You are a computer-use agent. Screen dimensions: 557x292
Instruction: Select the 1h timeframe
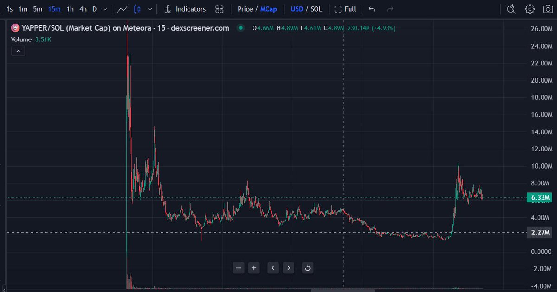click(x=70, y=9)
